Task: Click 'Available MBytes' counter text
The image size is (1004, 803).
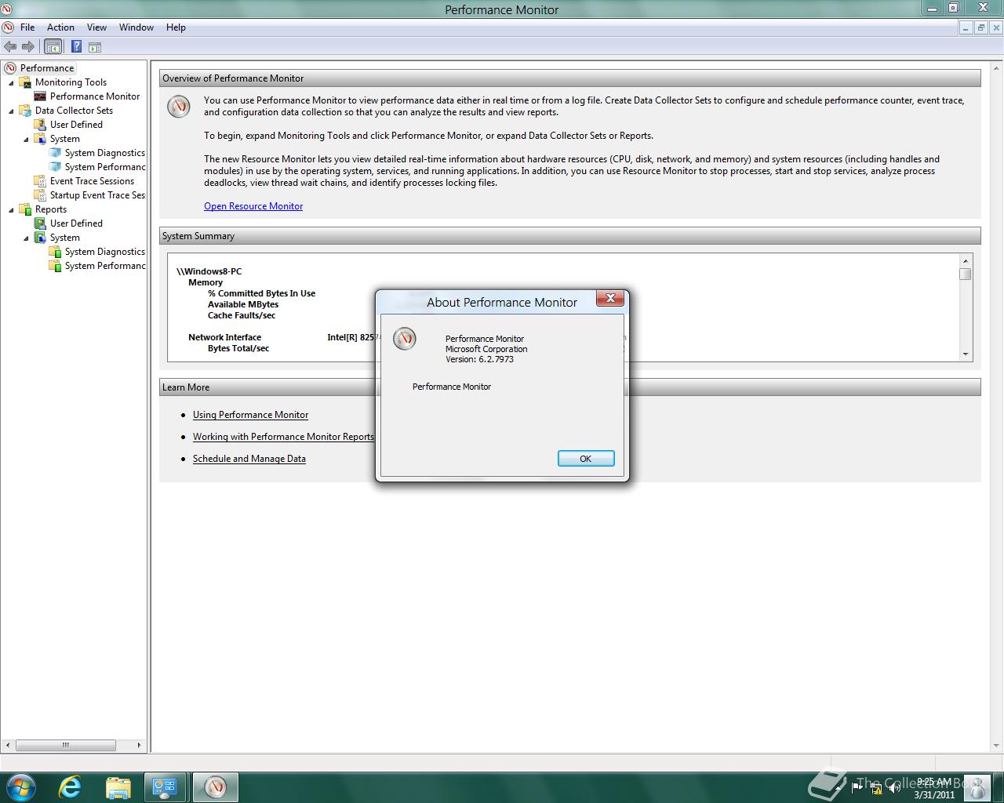Action: click(243, 304)
